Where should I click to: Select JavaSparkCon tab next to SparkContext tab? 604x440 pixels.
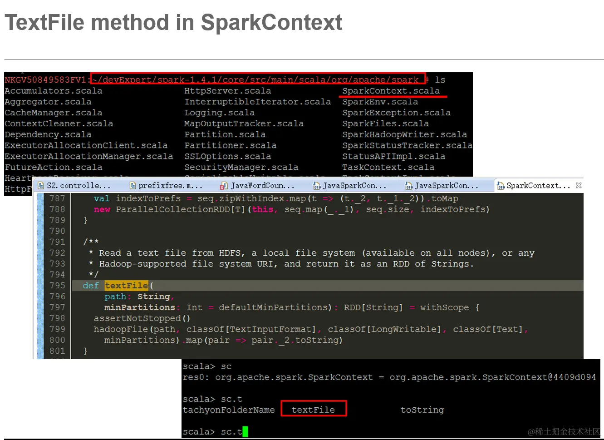[442, 185]
